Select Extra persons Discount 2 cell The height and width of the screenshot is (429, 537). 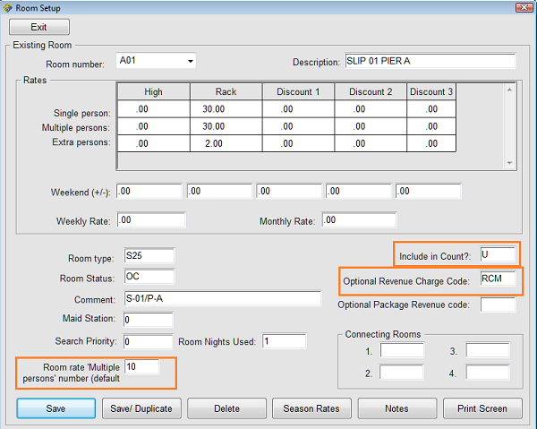(371, 143)
